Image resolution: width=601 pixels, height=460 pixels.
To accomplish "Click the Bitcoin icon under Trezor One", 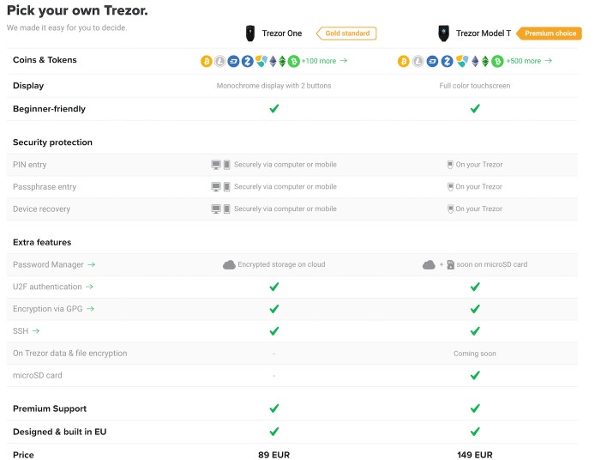I will tap(207, 61).
